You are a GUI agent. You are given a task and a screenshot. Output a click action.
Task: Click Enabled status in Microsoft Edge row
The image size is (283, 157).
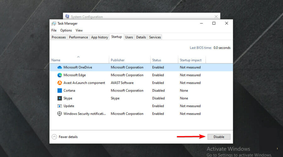tap(158, 75)
